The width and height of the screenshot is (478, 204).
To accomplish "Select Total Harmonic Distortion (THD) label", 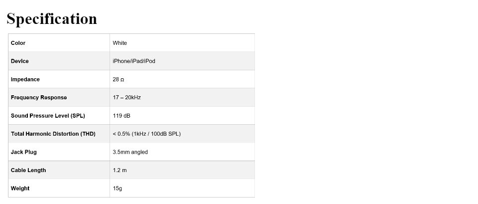I will (53, 134).
